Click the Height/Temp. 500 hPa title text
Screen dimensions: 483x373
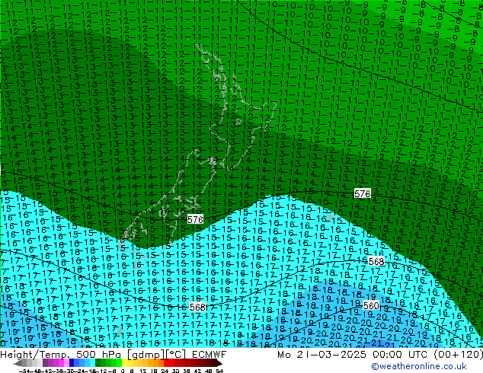(55, 355)
